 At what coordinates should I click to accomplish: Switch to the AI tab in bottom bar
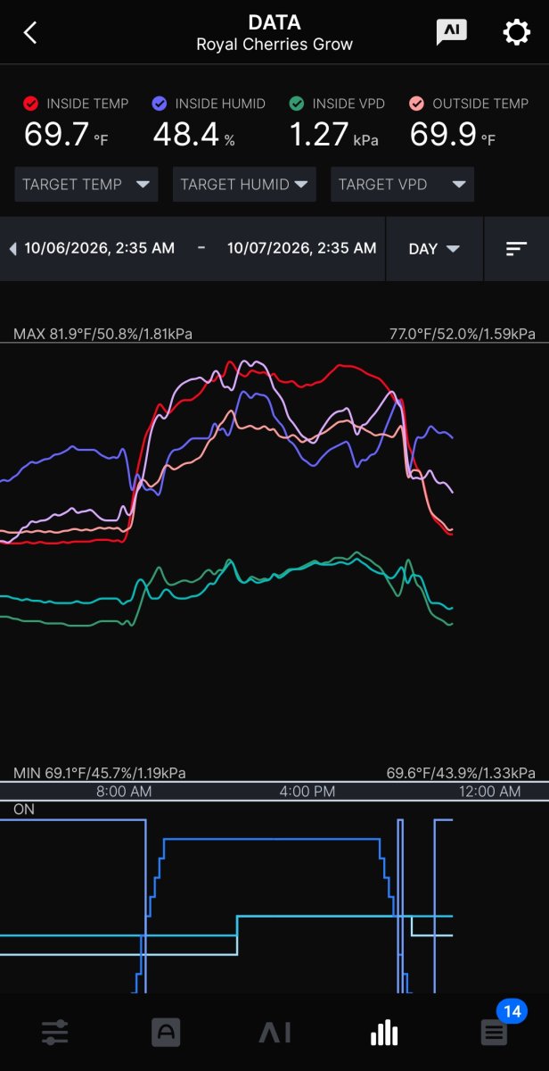274,1033
